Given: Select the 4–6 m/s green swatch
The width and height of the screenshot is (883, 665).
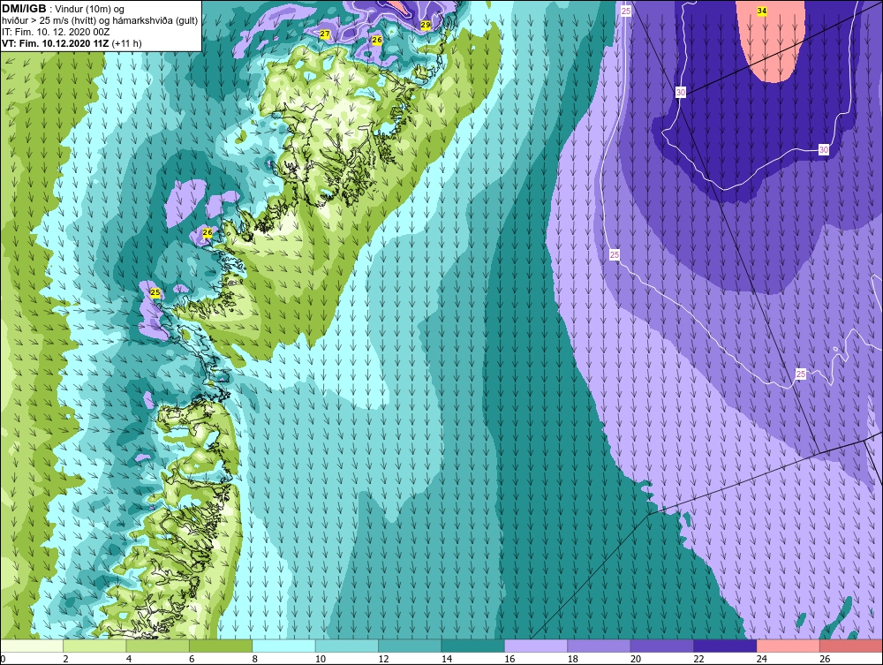Looking at the screenshot, I should click(x=158, y=646).
